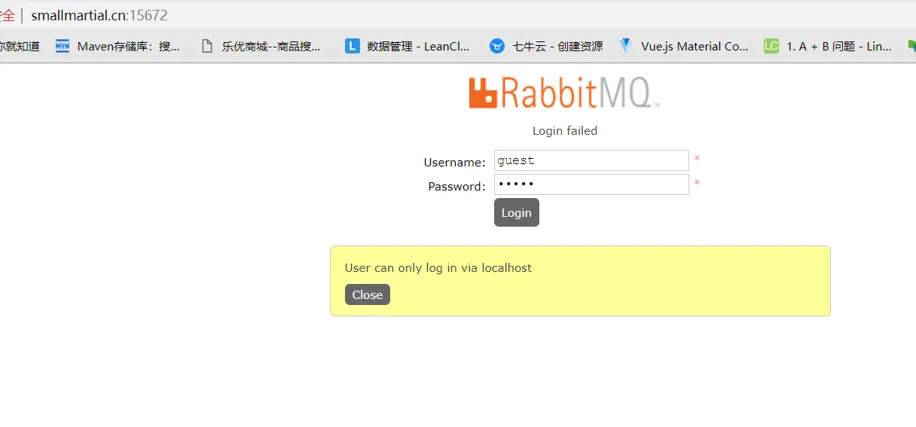Open the LeanCloud 数据管理 bookmark icon
Image resolution: width=916 pixels, height=427 pixels.
pos(352,46)
